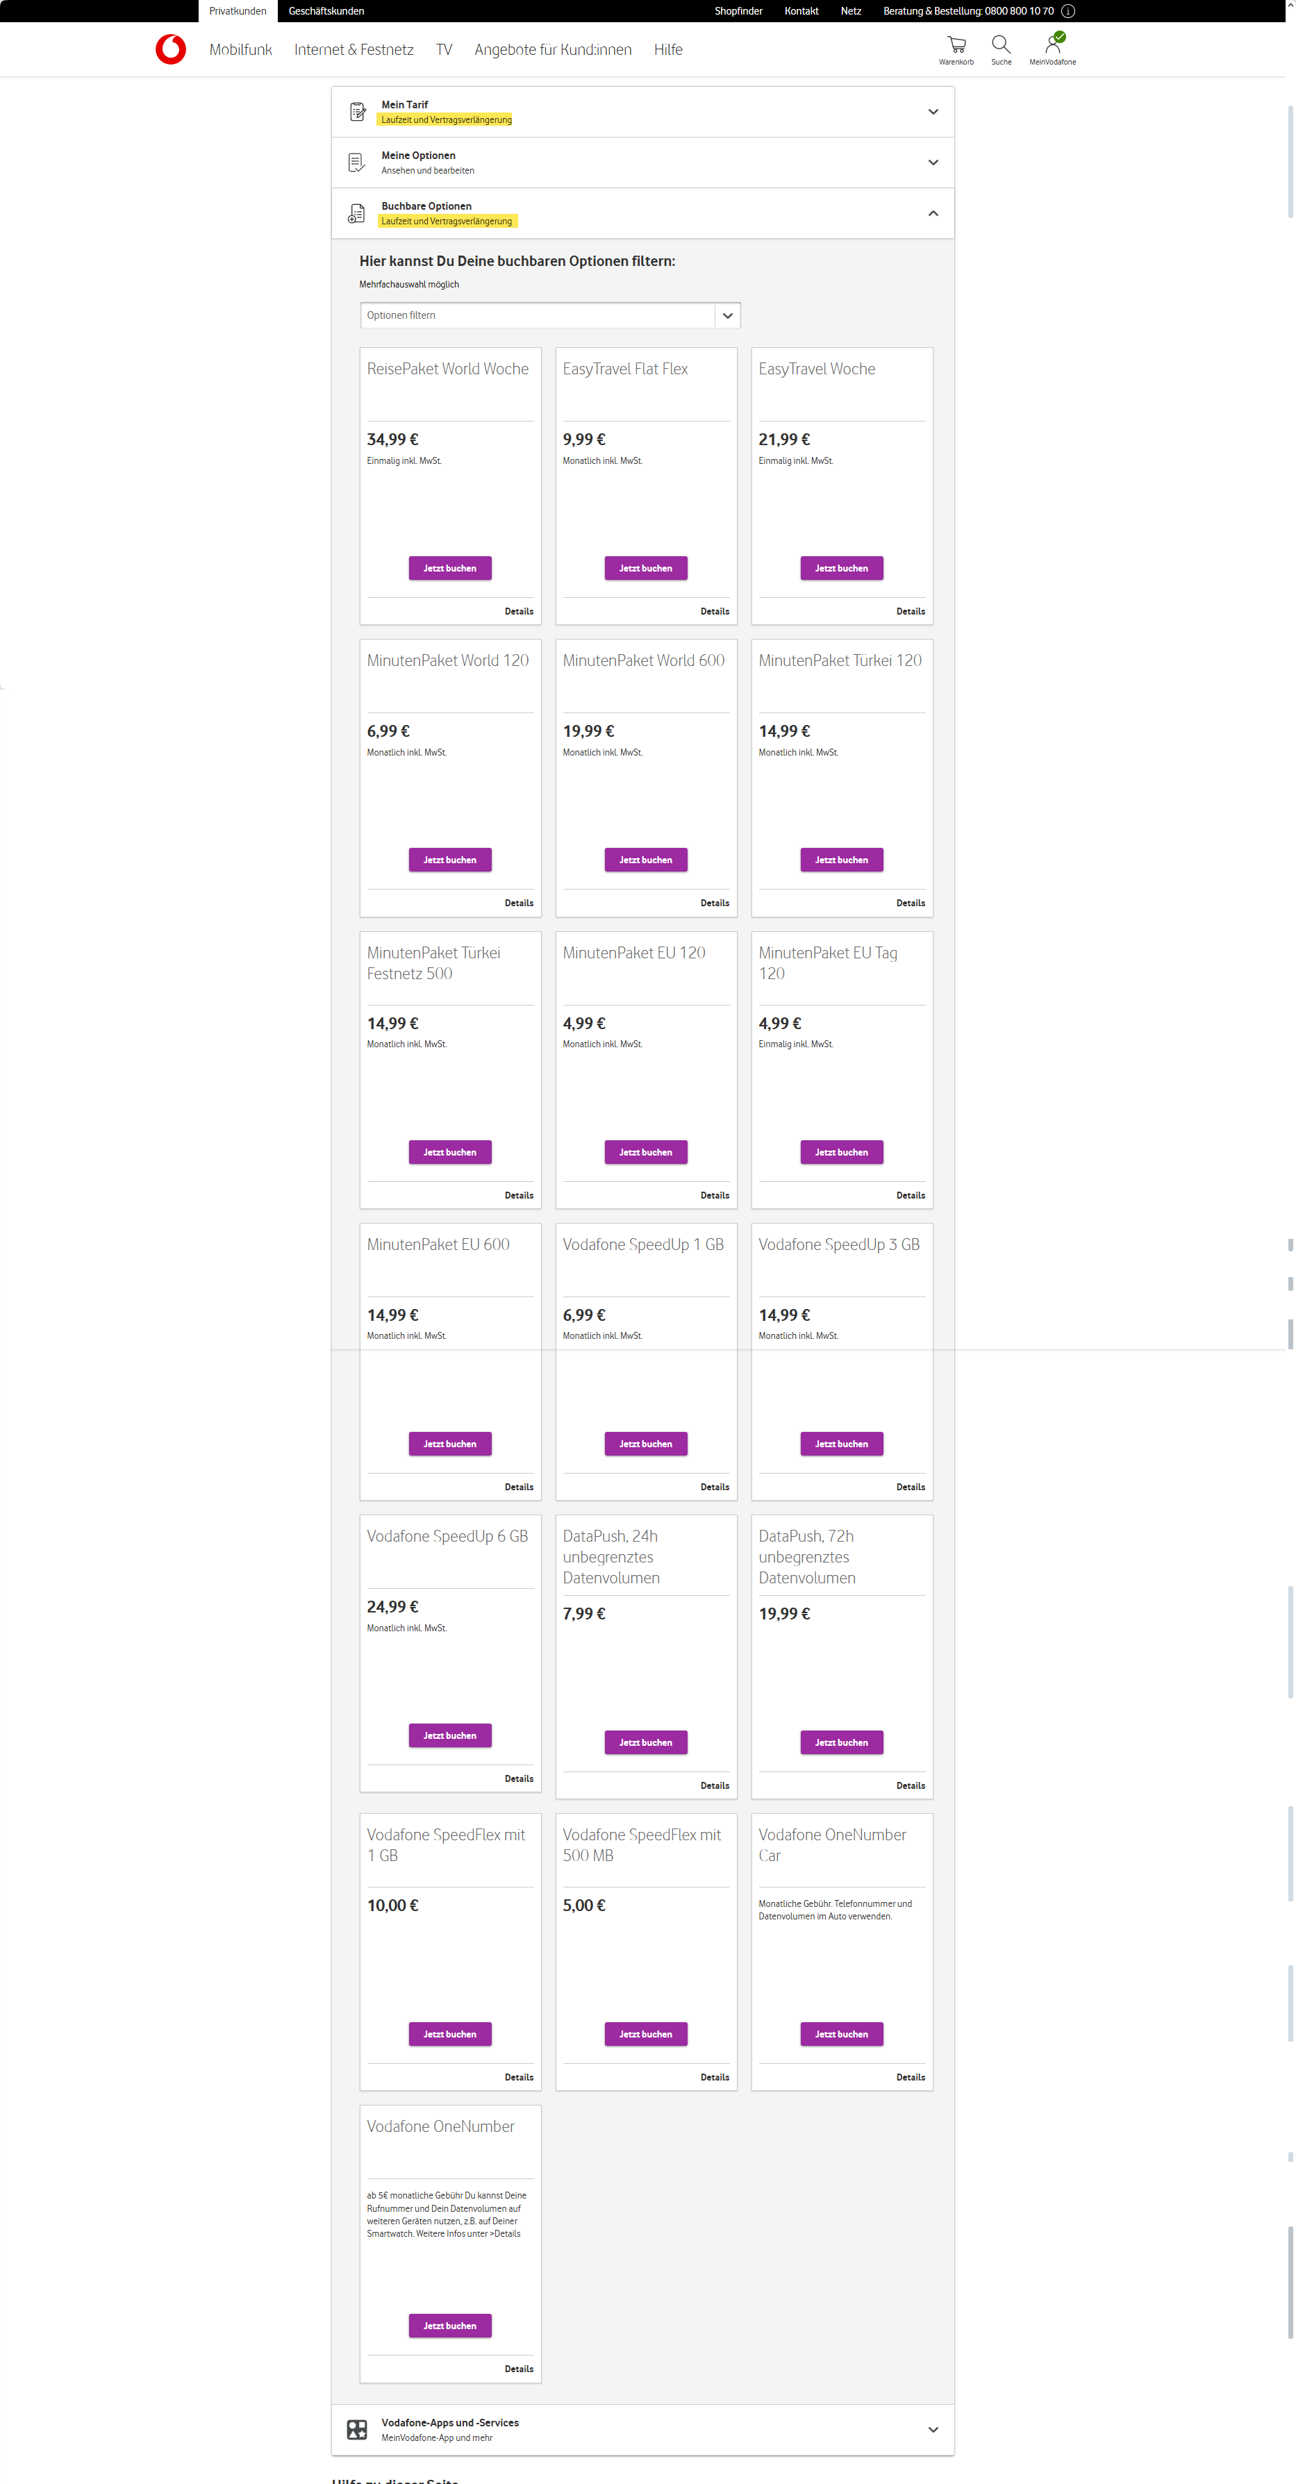Open the Shopfinder link in top bar

coord(738,12)
